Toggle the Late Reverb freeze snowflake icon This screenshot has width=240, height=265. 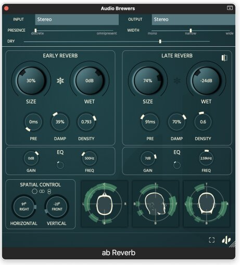(x=177, y=81)
